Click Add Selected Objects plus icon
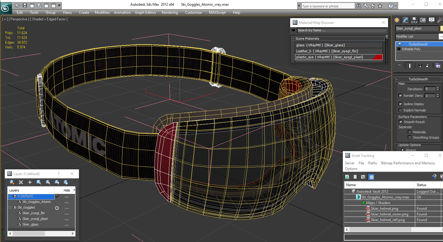 pos(30,182)
